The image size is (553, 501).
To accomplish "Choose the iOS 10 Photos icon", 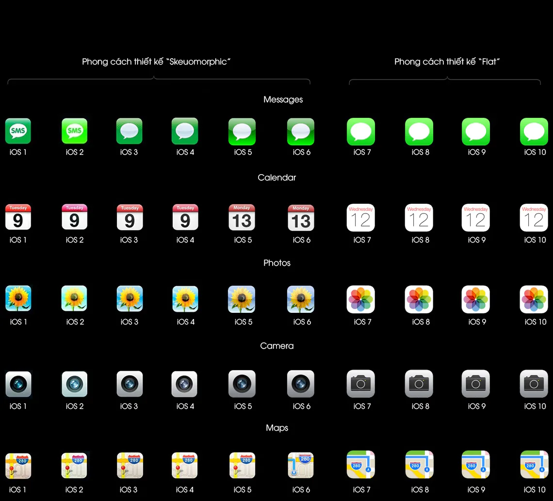I will point(534,299).
